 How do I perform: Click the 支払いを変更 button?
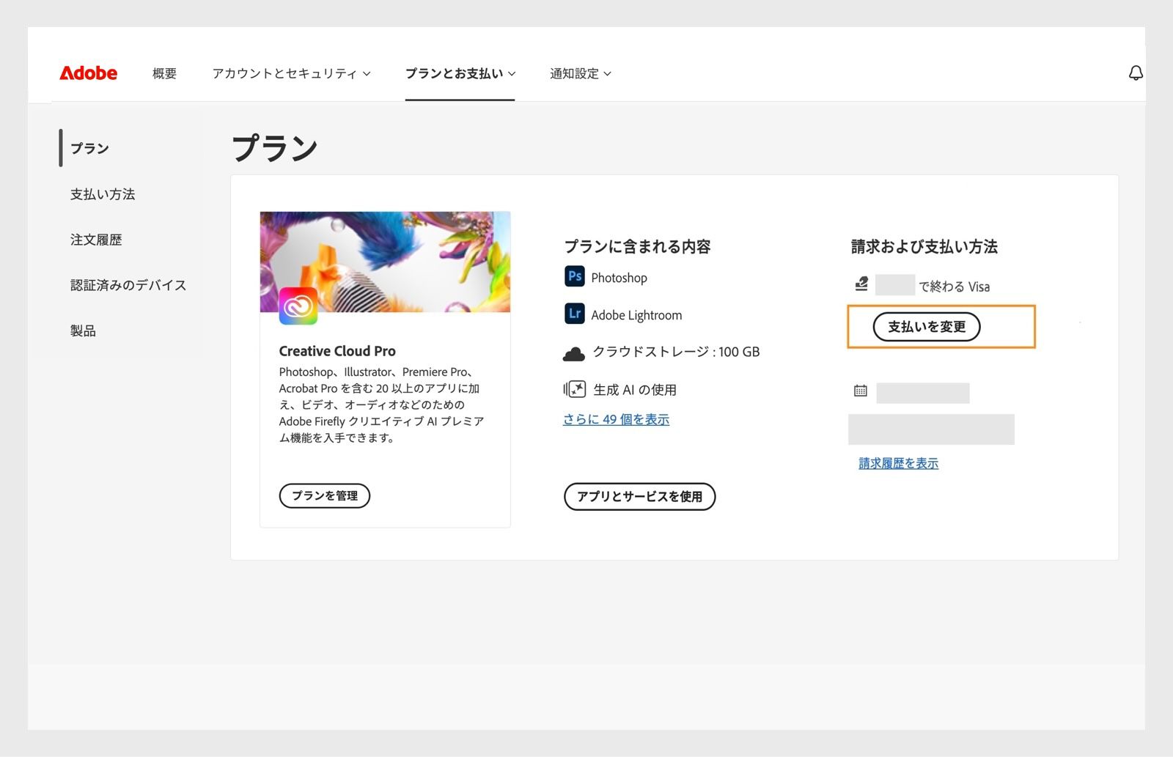click(927, 327)
